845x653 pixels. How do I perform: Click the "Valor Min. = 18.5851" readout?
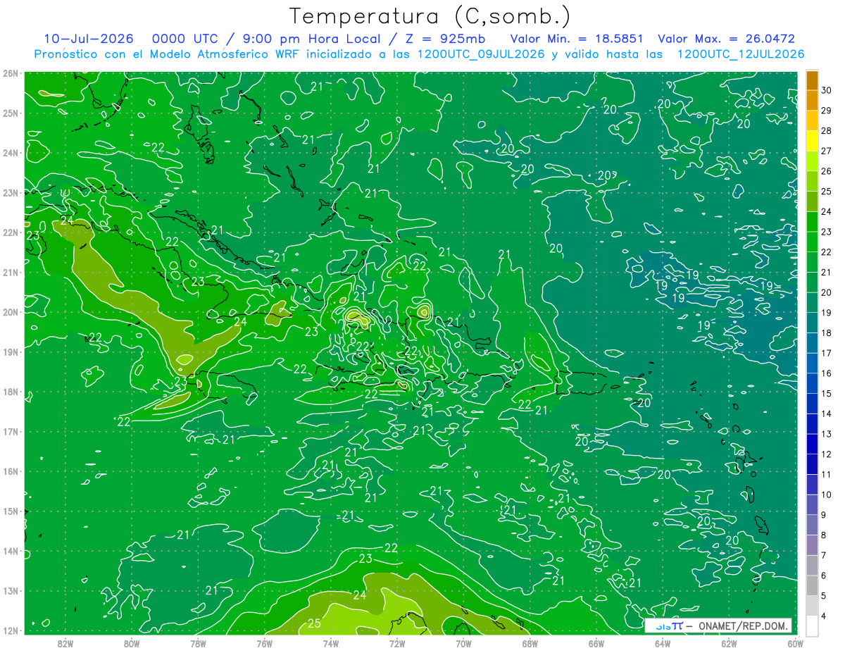pyautogui.click(x=577, y=39)
